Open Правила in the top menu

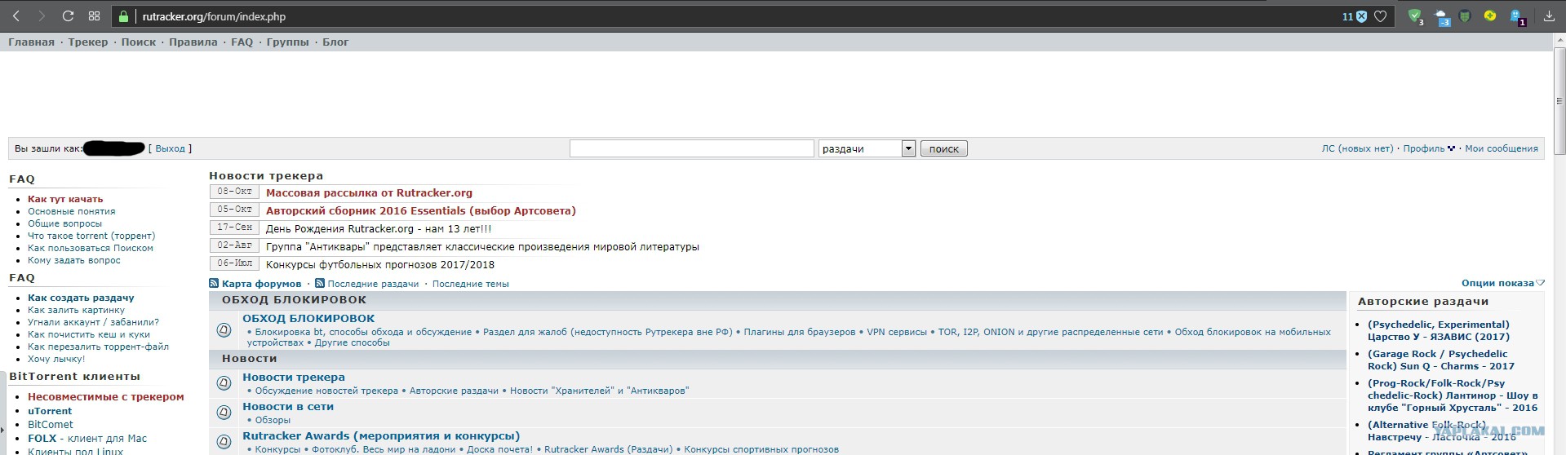click(x=193, y=42)
